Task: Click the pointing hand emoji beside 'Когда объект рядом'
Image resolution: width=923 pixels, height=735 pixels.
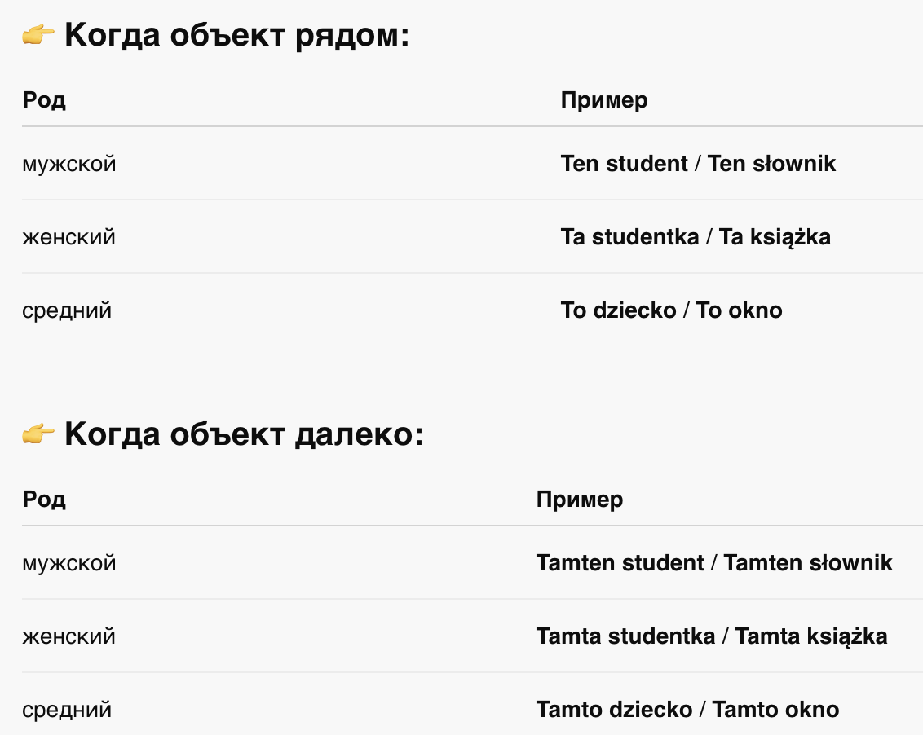Action: click(x=38, y=35)
